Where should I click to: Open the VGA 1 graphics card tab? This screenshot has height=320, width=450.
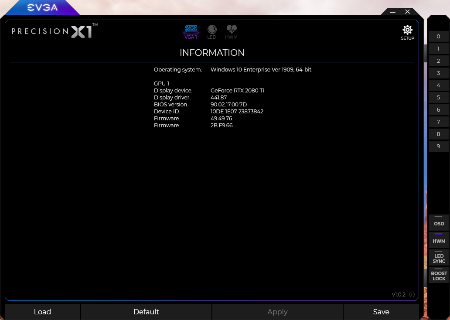click(191, 32)
